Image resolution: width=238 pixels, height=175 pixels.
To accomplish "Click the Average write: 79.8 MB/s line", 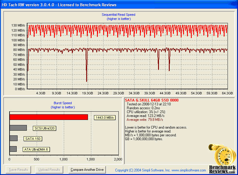I will click(x=145, y=120).
